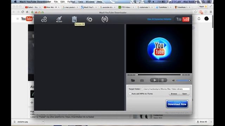Open the Help menu
Viewport: 225px width, 126px height.
(x=99, y=2)
